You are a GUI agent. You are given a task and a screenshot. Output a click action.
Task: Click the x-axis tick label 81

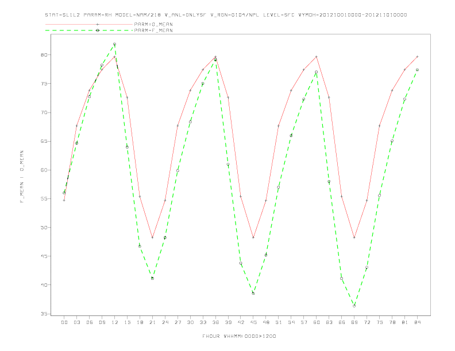point(405,322)
